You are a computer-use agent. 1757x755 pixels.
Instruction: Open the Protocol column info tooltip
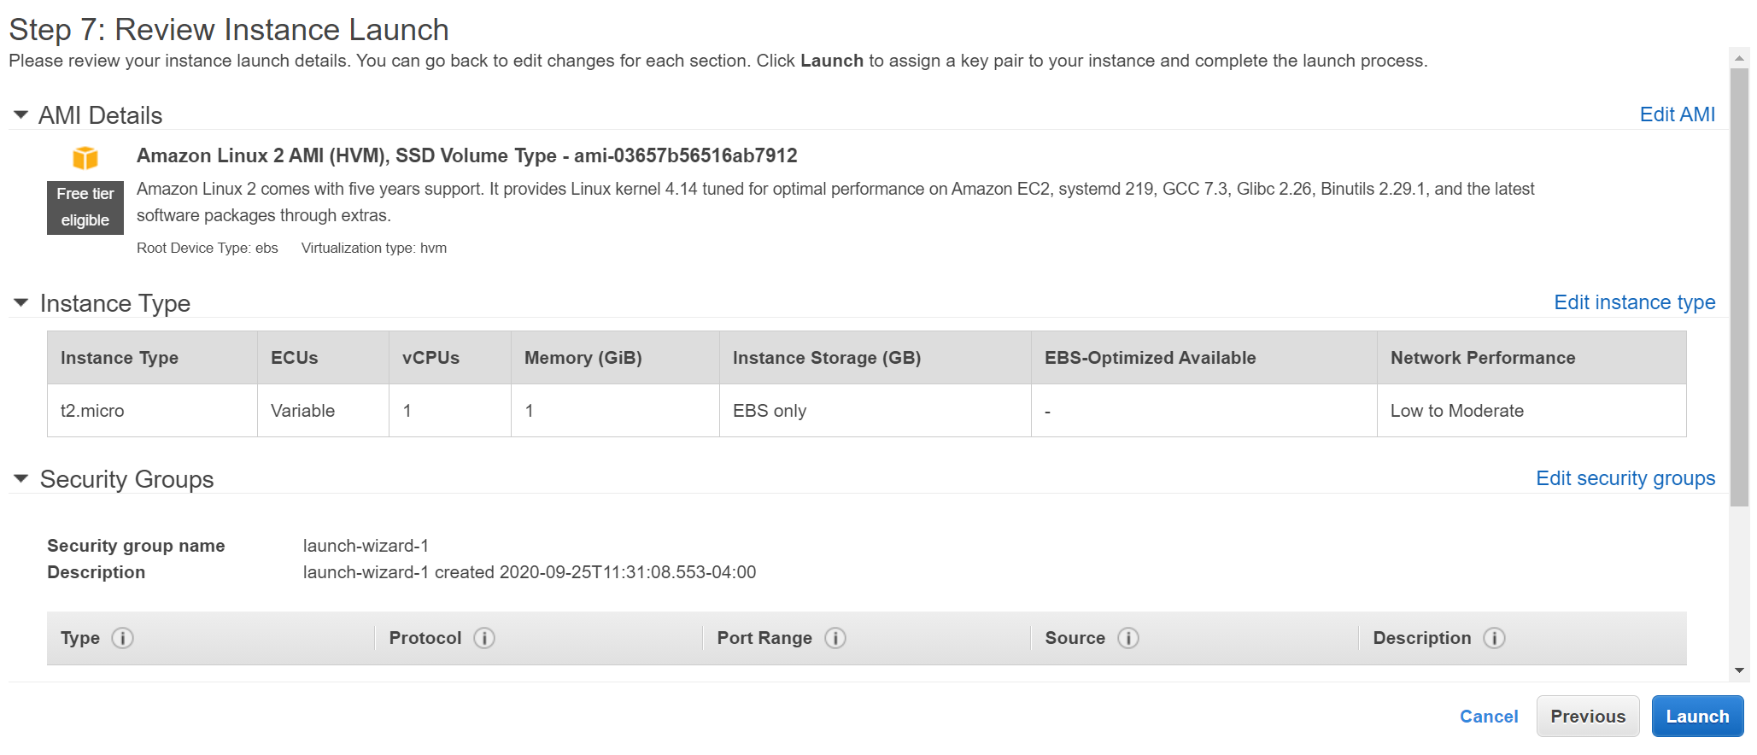pos(483,638)
